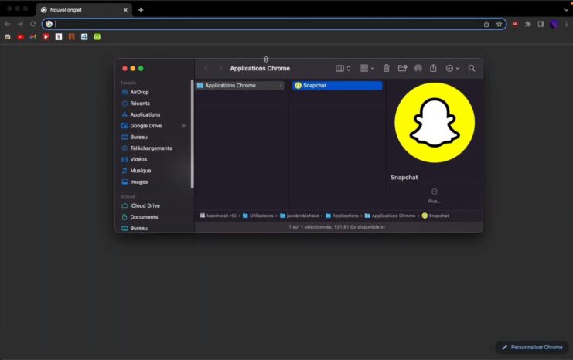573x360 pixels.
Task: Open the Finder action ellipsis dropdown
Action: click(x=452, y=68)
